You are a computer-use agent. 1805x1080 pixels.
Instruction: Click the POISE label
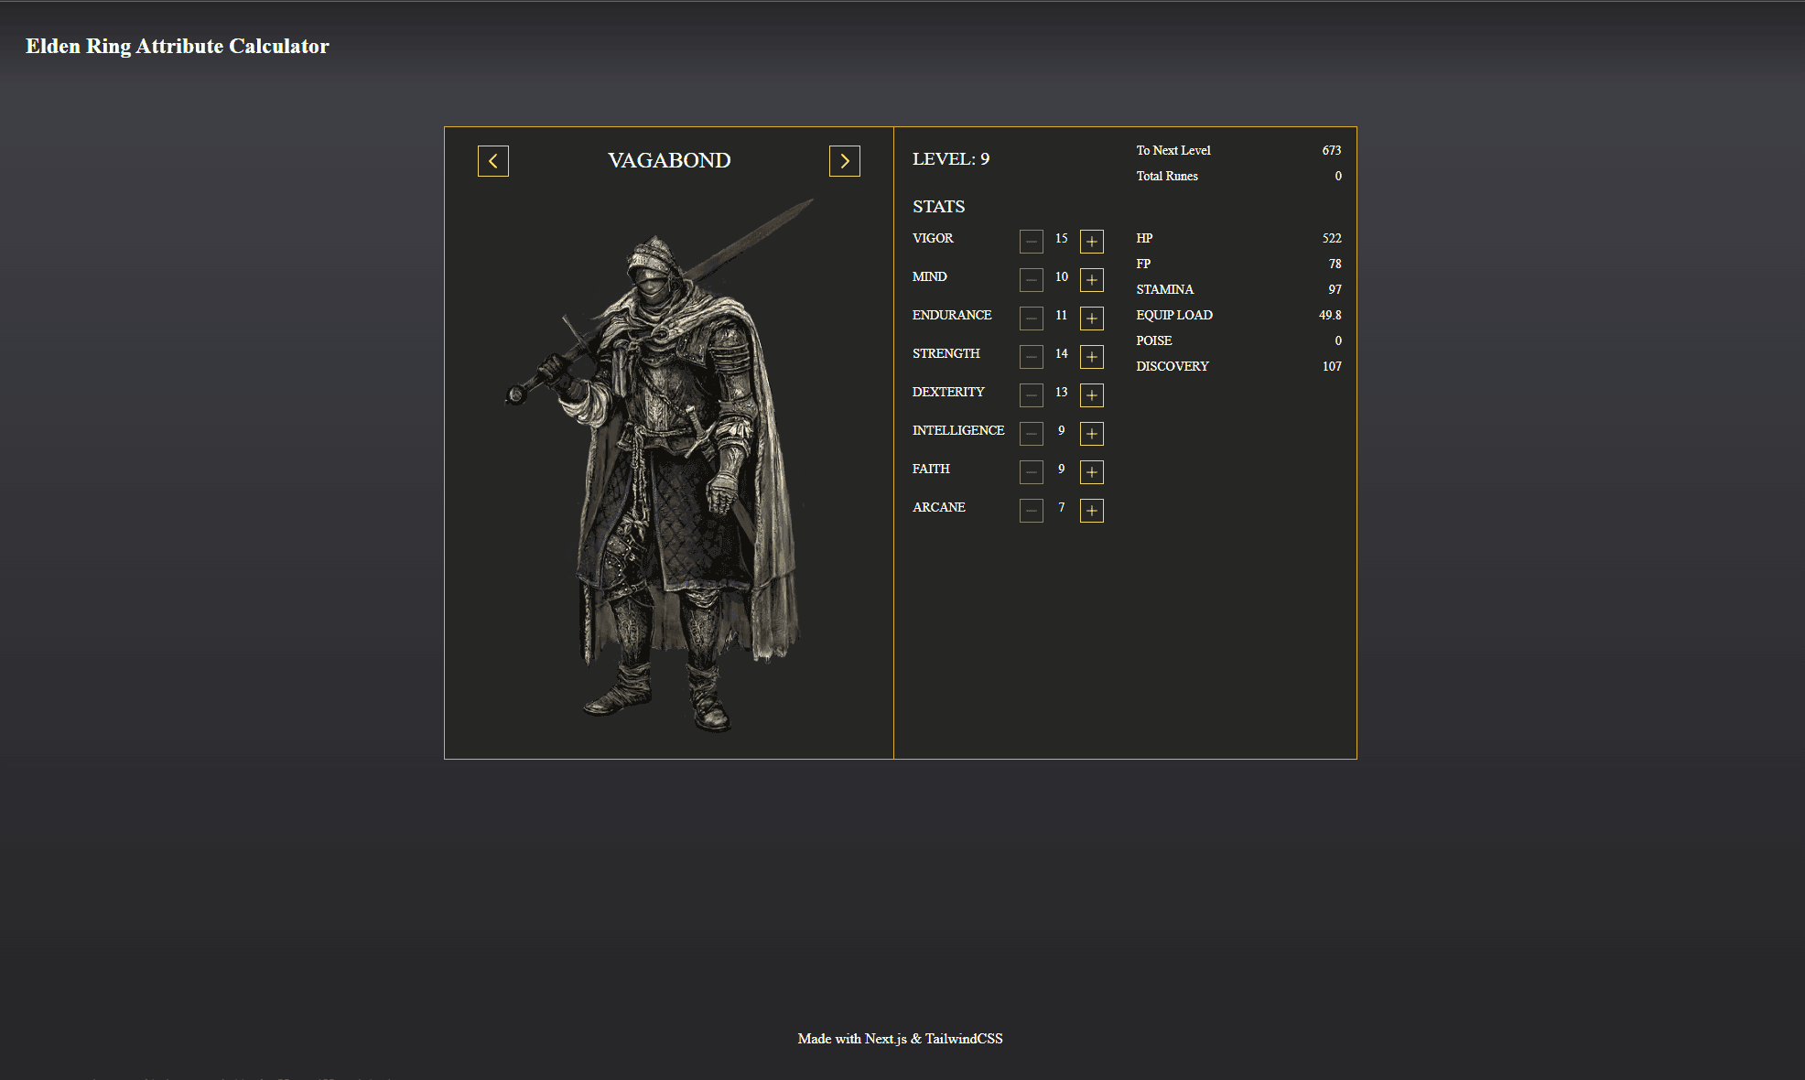coord(1154,340)
